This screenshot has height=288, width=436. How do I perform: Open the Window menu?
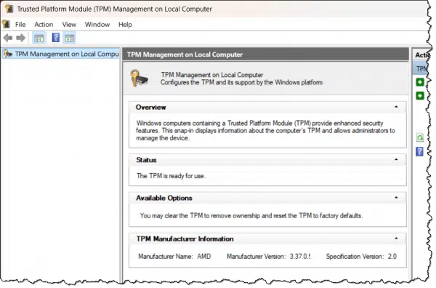point(97,25)
